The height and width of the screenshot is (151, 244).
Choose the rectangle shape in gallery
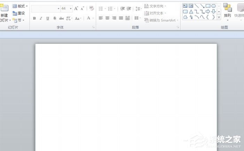click(x=208, y=6)
